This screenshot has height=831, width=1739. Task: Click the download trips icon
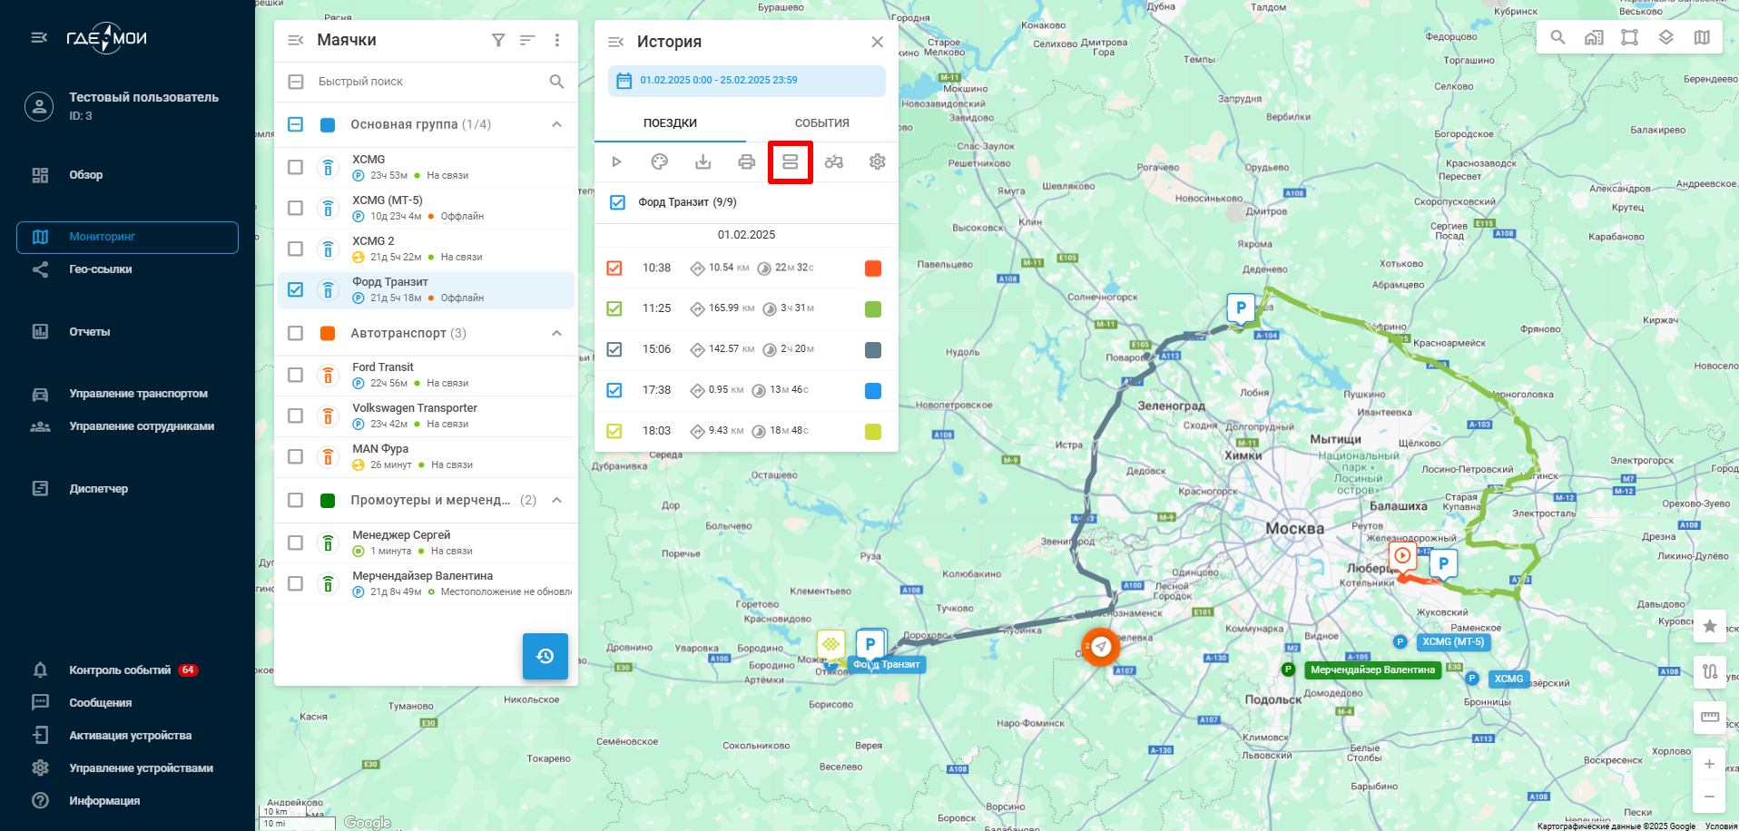(x=702, y=162)
